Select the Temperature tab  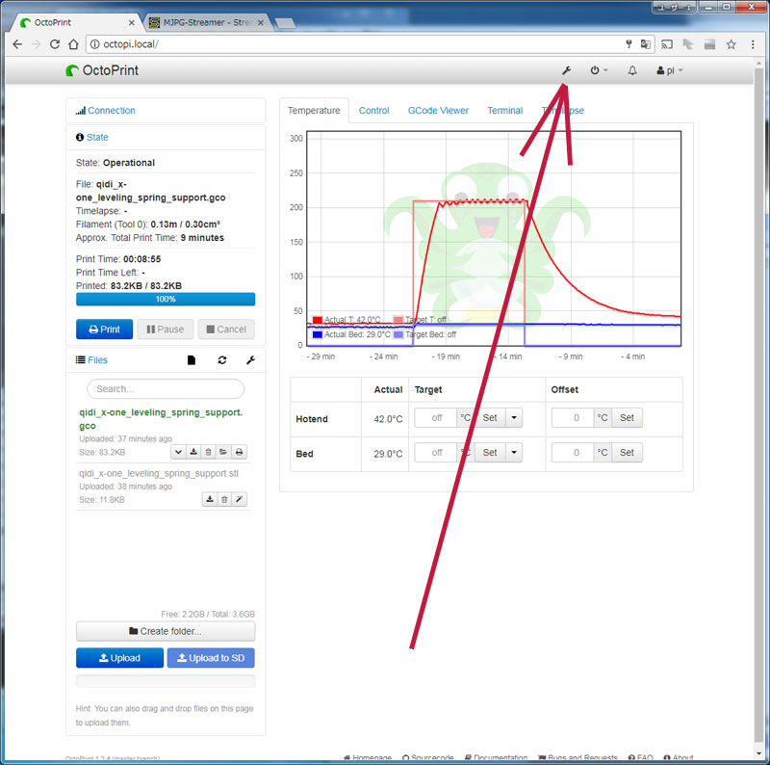314,111
